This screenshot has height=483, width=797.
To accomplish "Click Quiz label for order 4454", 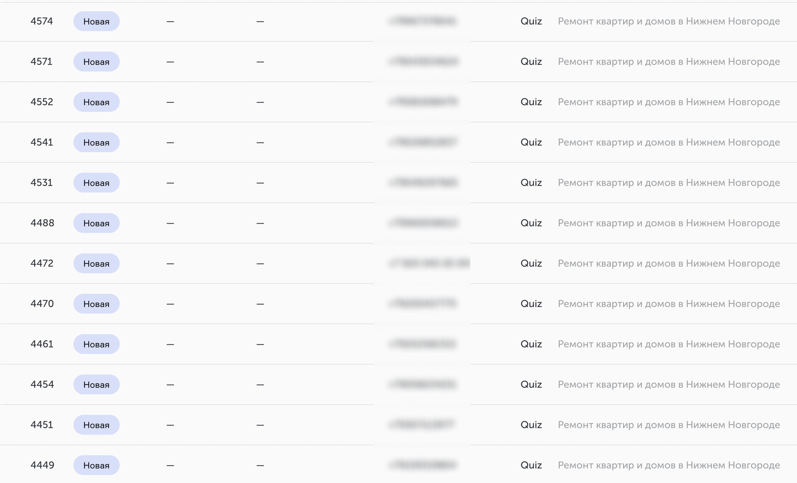I will [x=531, y=384].
